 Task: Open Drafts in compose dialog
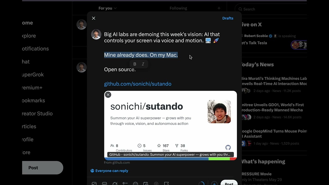point(228,18)
